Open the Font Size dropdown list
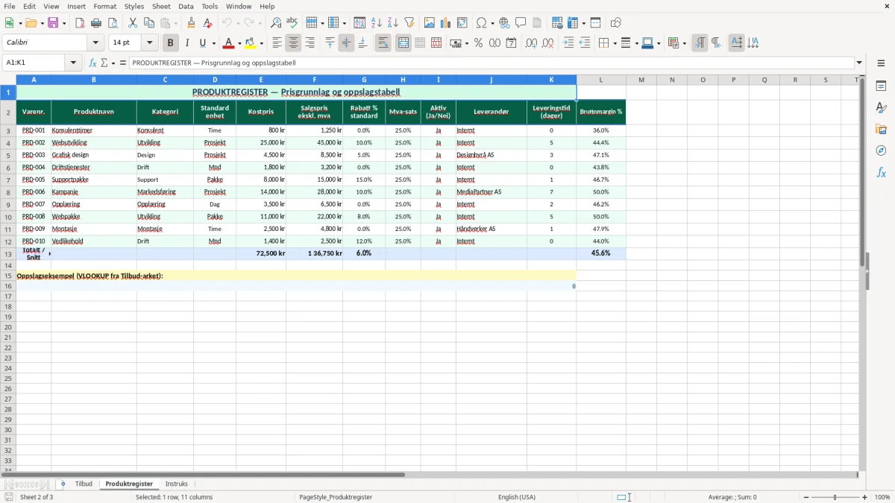Viewport: 895px width, 503px height. pyautogui.click(x=150, y=43)
